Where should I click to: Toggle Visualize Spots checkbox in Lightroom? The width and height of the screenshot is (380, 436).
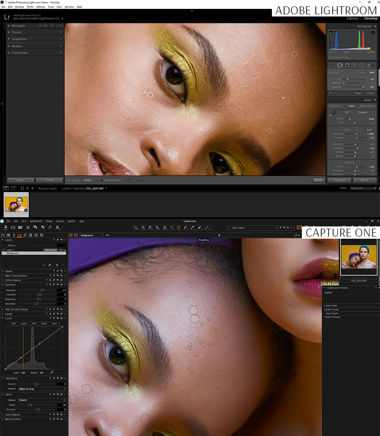[x=102, y=180]
